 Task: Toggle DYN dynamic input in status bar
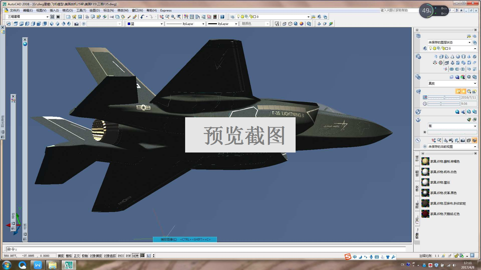tap(128, 256)
